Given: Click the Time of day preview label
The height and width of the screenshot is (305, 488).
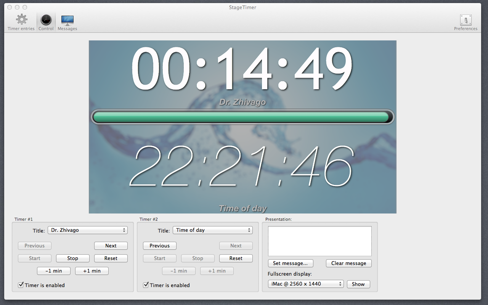Looking at the screenshot, I should (x=243, y=209).
